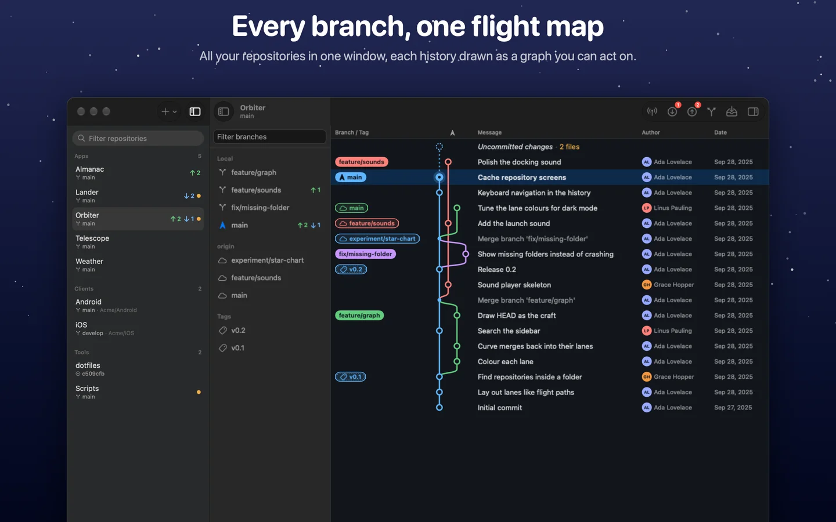The width and height of the screenshot is (836, 522).
Task: Toggle the branches sidebar next to Orbiter
Action: click(224, 111)
